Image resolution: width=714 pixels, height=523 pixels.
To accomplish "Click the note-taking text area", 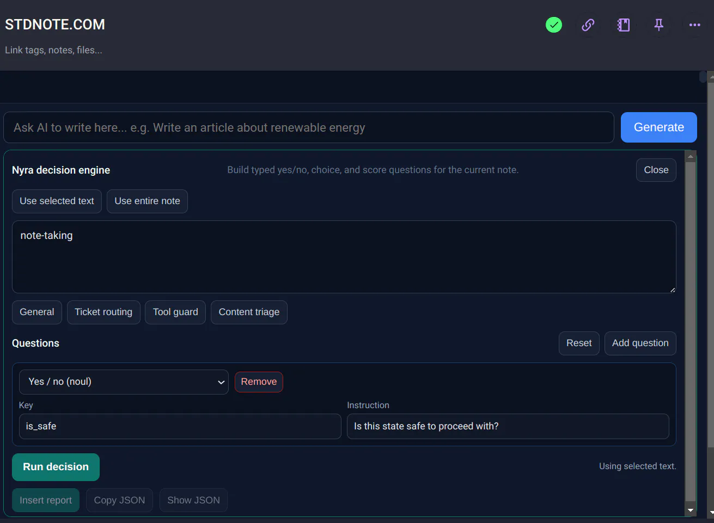I will pyautogui.click(x=344, y=257).
